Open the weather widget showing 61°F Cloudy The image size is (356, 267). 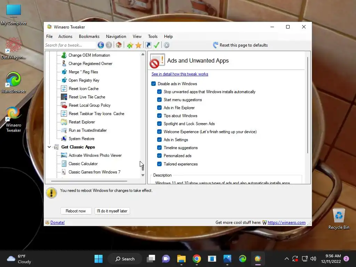[19, 259]
